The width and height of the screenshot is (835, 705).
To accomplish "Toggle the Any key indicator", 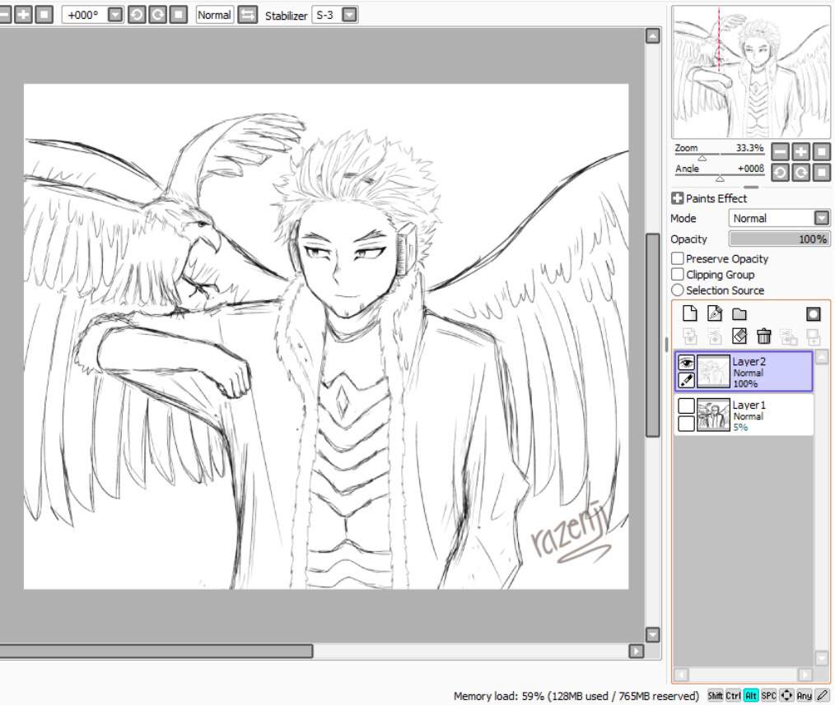I will [x=804, y=695].
